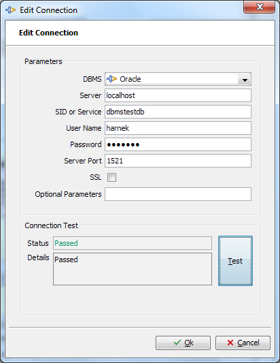Click the Server Port label
280x363 pixels.
click(83, 161)
